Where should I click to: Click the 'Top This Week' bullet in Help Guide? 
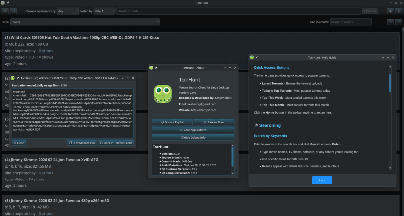tap(294, 98)
